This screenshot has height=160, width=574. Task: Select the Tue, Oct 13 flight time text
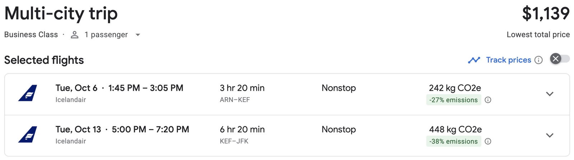(122, 130)
